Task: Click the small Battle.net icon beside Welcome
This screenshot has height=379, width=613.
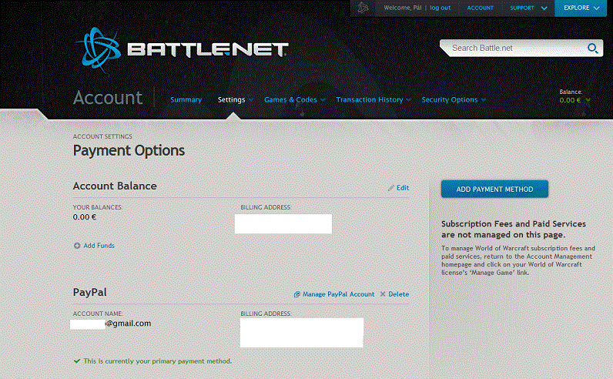Action: (363, 8)
